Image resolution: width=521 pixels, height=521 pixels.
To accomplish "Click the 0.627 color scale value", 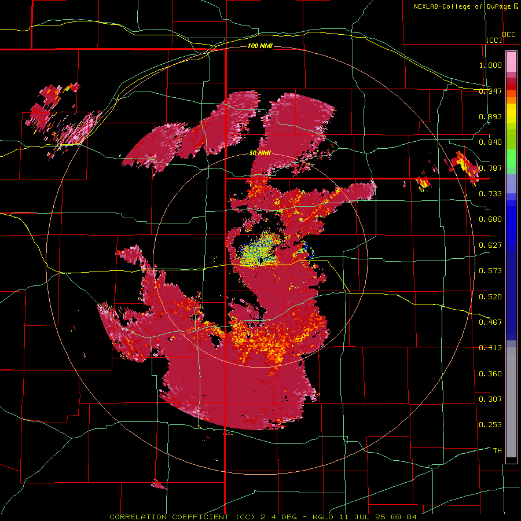I will point(490,245).
